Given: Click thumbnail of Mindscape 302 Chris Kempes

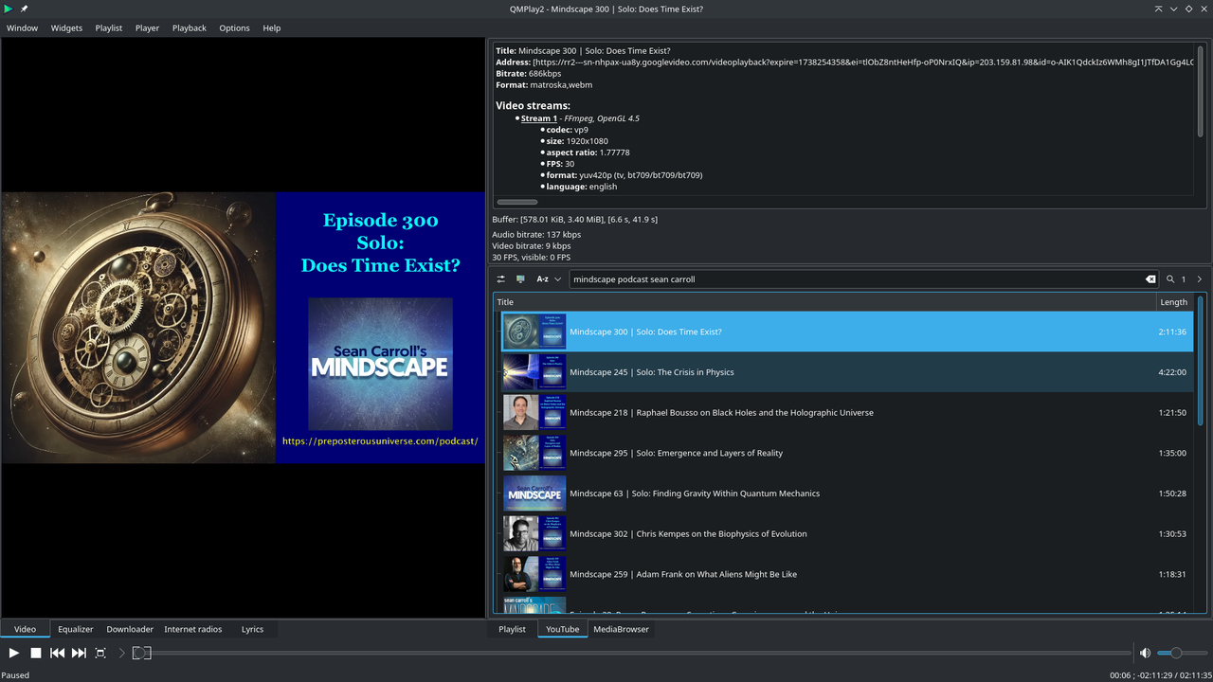Looking at the screenshot, I should (x=534, y=534).
